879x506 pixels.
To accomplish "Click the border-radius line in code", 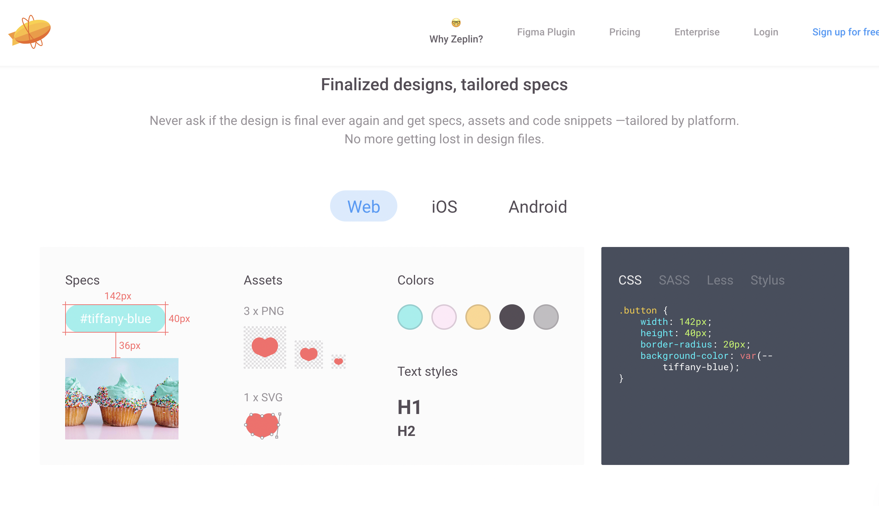I will click(x=695, y=344).
